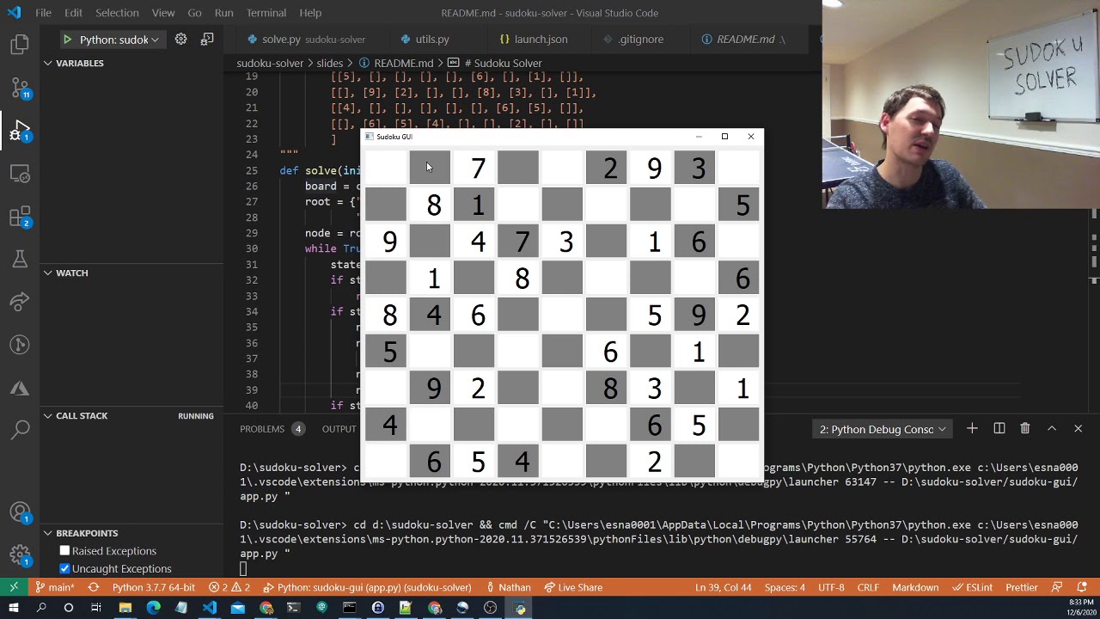Click the Prettier status bar item
Image resolution: width=1100 pixels, height=619 pixels.
coord(1022,587)
